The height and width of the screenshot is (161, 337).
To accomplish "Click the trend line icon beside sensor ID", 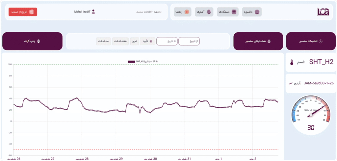I will [290, 83].
